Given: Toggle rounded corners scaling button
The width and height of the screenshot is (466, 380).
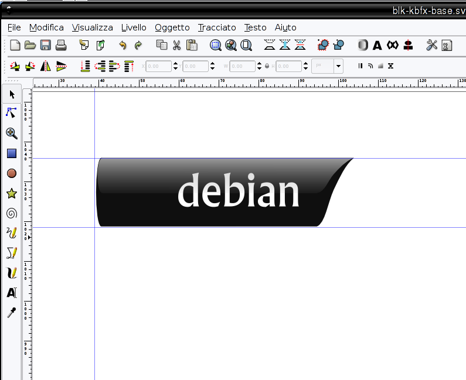Looking at the screenshot, I should tap(370, 66).
